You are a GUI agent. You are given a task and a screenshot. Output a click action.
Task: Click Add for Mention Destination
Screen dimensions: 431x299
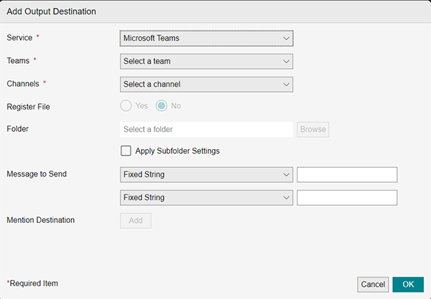[x=136, y=221]
